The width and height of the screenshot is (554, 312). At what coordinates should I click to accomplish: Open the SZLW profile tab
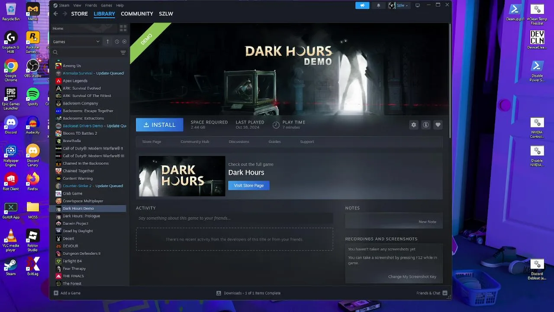(x=166, y=14)
